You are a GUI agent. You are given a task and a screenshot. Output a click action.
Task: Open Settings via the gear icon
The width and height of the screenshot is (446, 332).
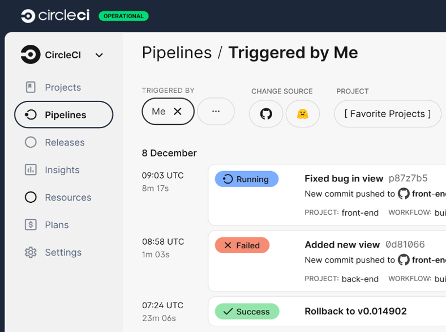click(31, 252)
